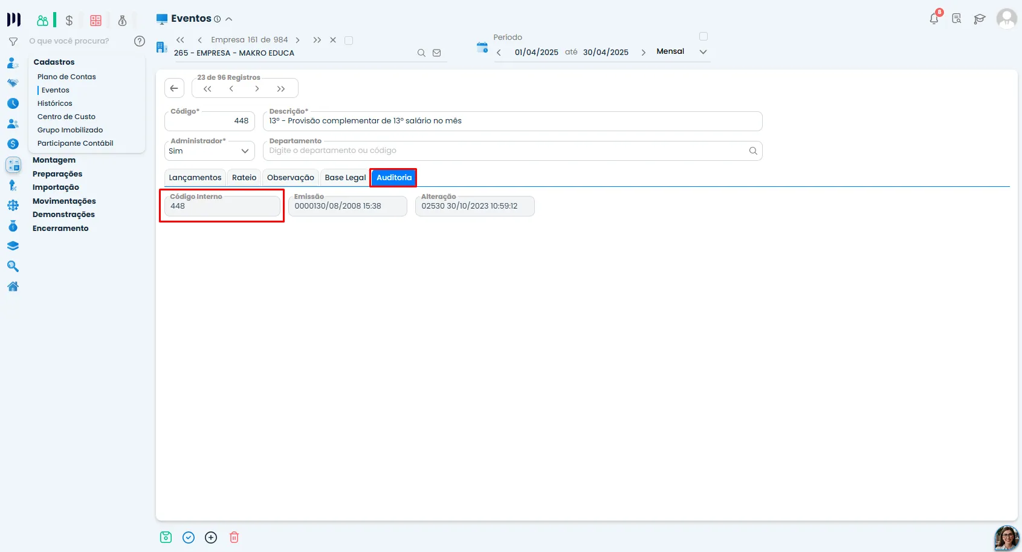Click the graduation cap icon
This screenshot has height=552, width=1022.
coord(980,19)
